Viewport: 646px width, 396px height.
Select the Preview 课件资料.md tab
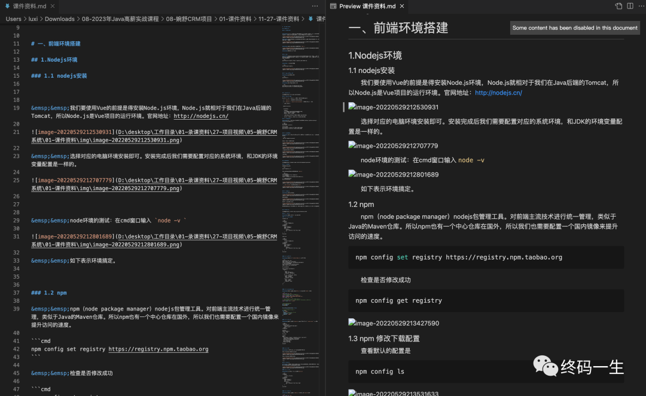click(367, 6)
